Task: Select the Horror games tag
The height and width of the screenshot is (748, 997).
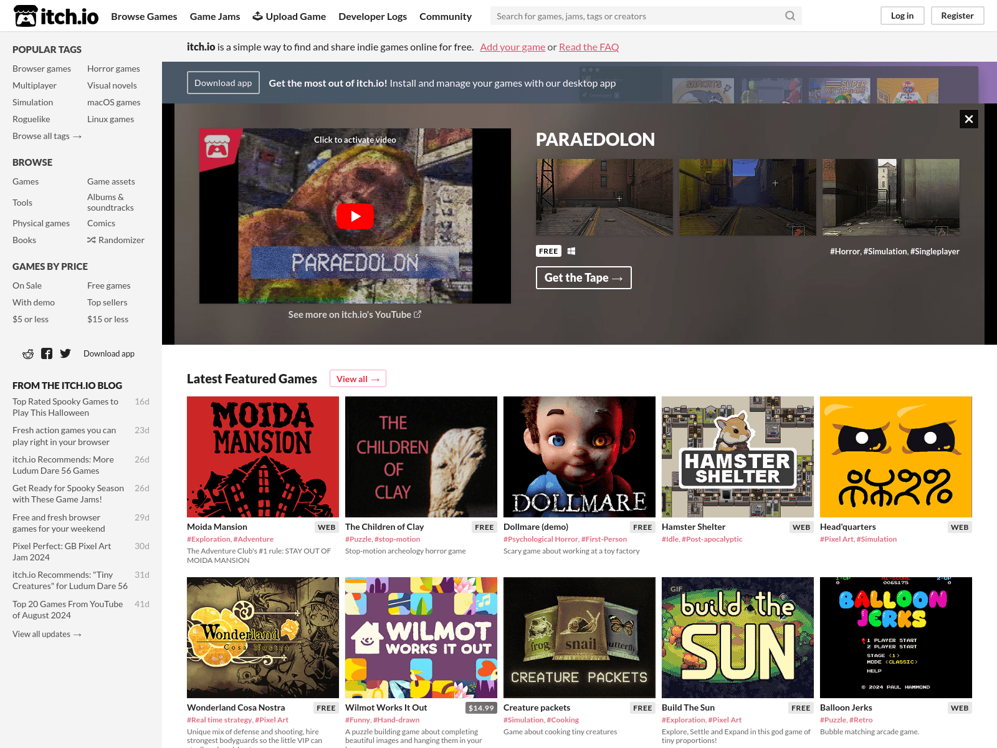Action: point(113,69)
